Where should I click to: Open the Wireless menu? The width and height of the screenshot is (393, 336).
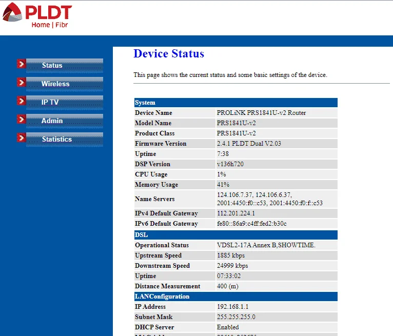point(65,84)
